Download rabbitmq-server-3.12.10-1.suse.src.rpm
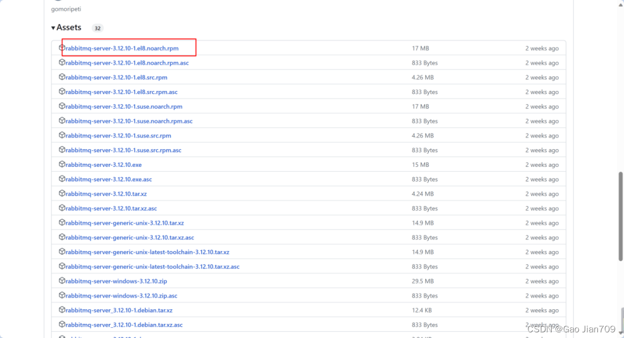Screen dimensions: 624x338 click(118, 136)
